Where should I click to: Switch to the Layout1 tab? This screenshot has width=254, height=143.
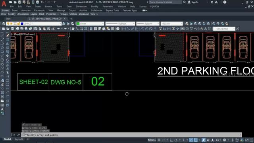coord(19,139)
